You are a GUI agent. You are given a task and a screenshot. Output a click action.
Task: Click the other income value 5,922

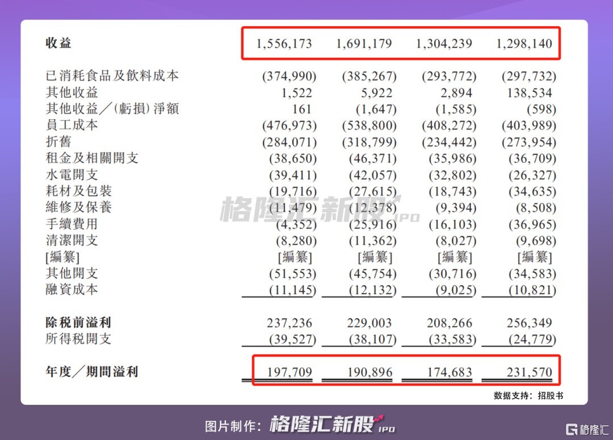tap(376, 93)
